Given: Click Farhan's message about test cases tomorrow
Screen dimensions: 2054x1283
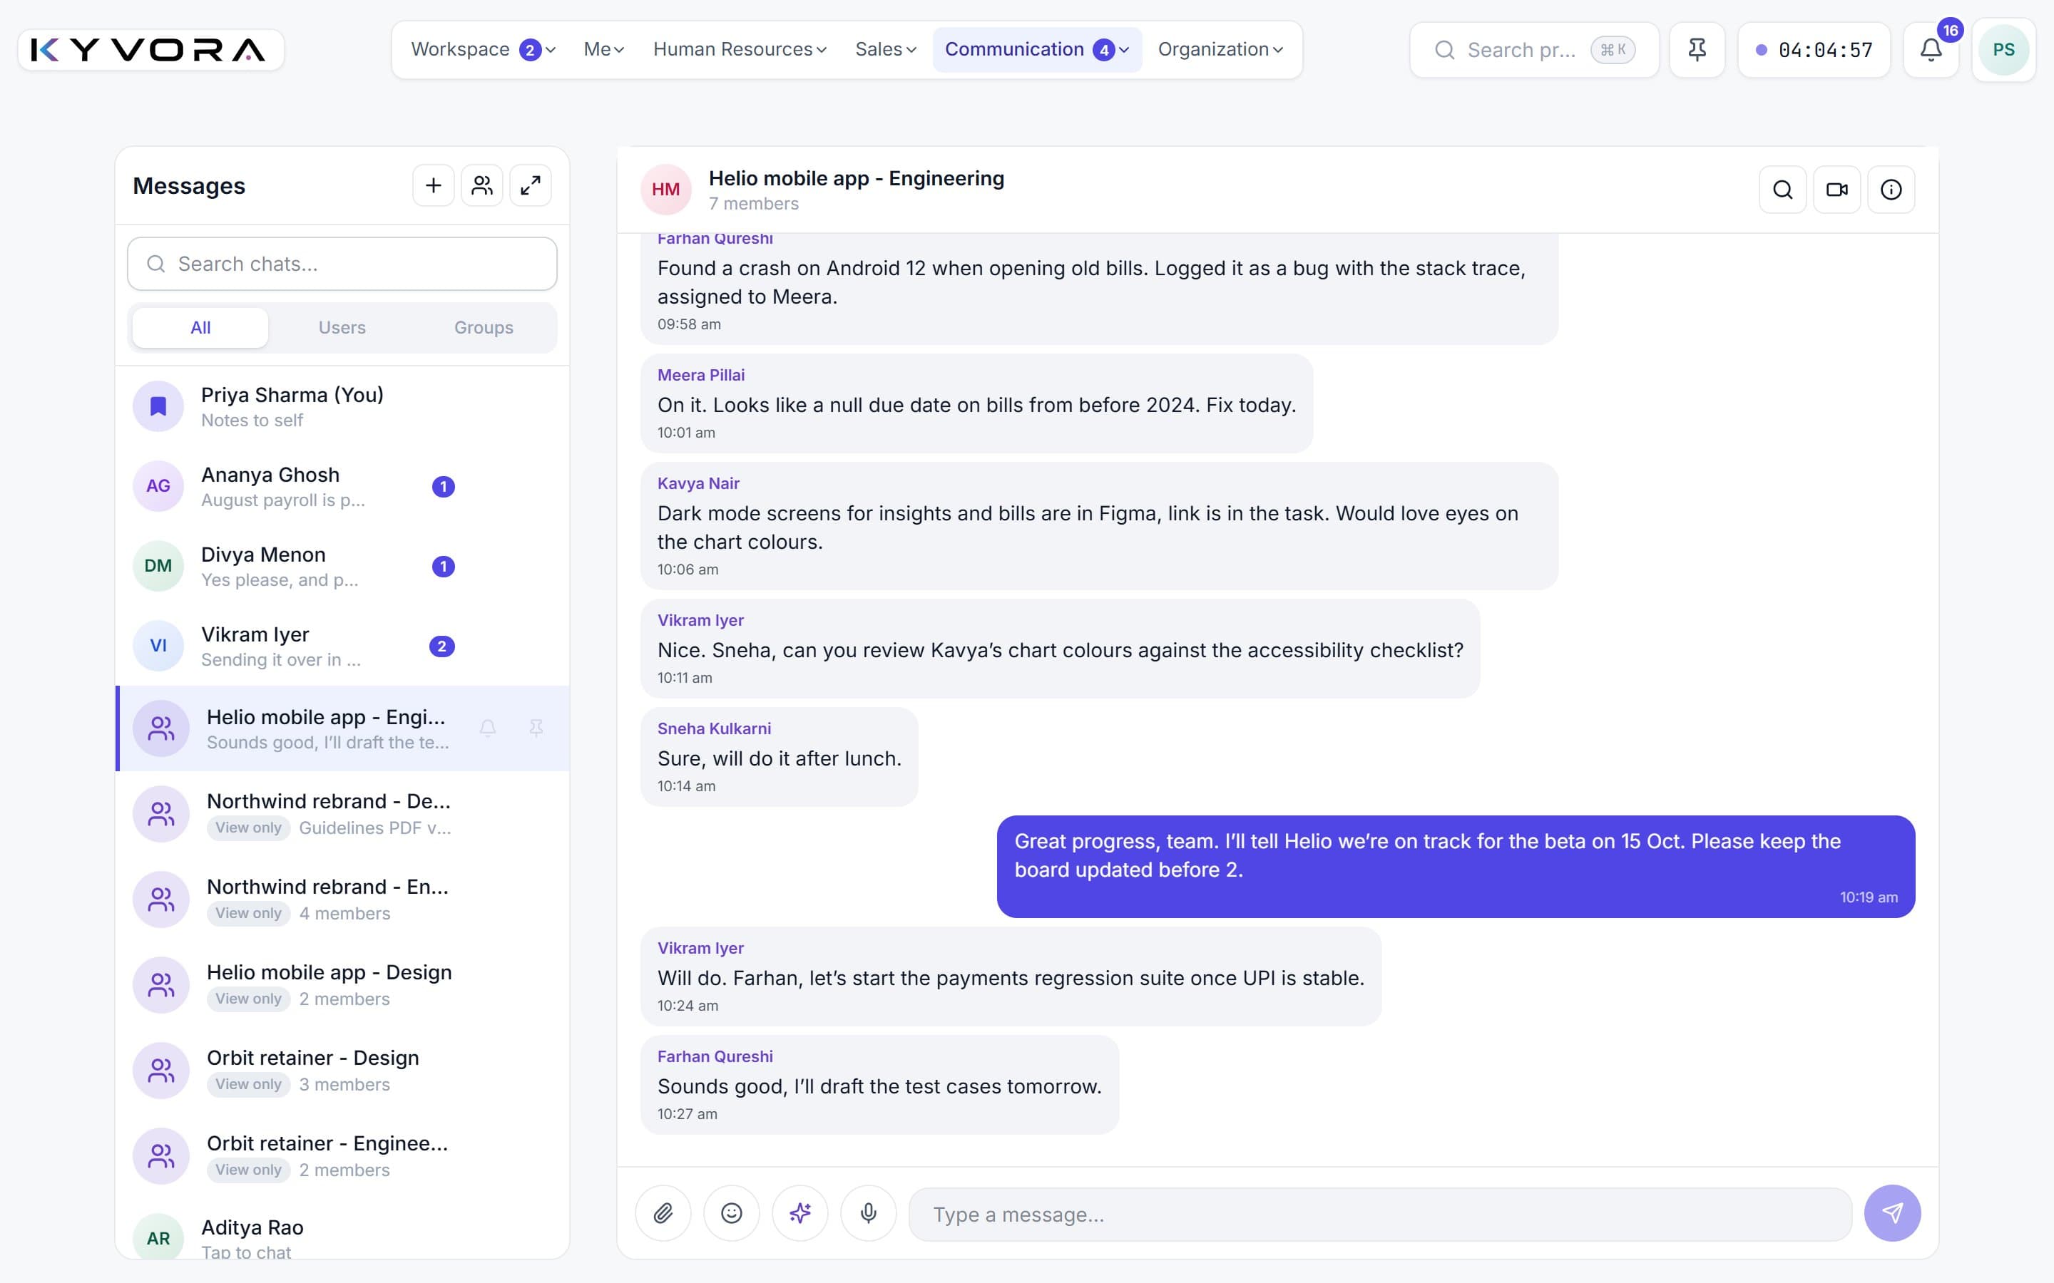Looking at the screenshot, I should (879, 1084).
